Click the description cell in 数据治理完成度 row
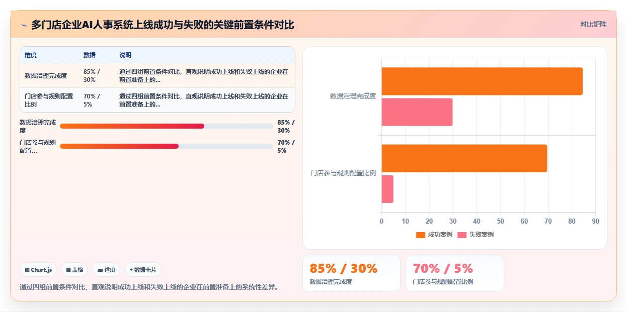Image resolution: width=627 pixels, height=312 pixels. click(x=204, y=75)
